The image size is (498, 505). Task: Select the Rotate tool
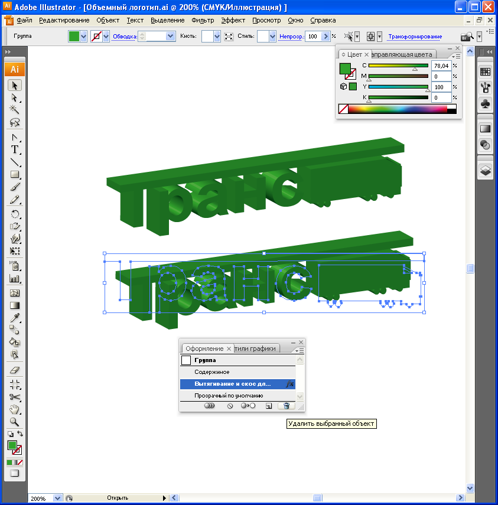pyautogui.click(x=15, y=214)
